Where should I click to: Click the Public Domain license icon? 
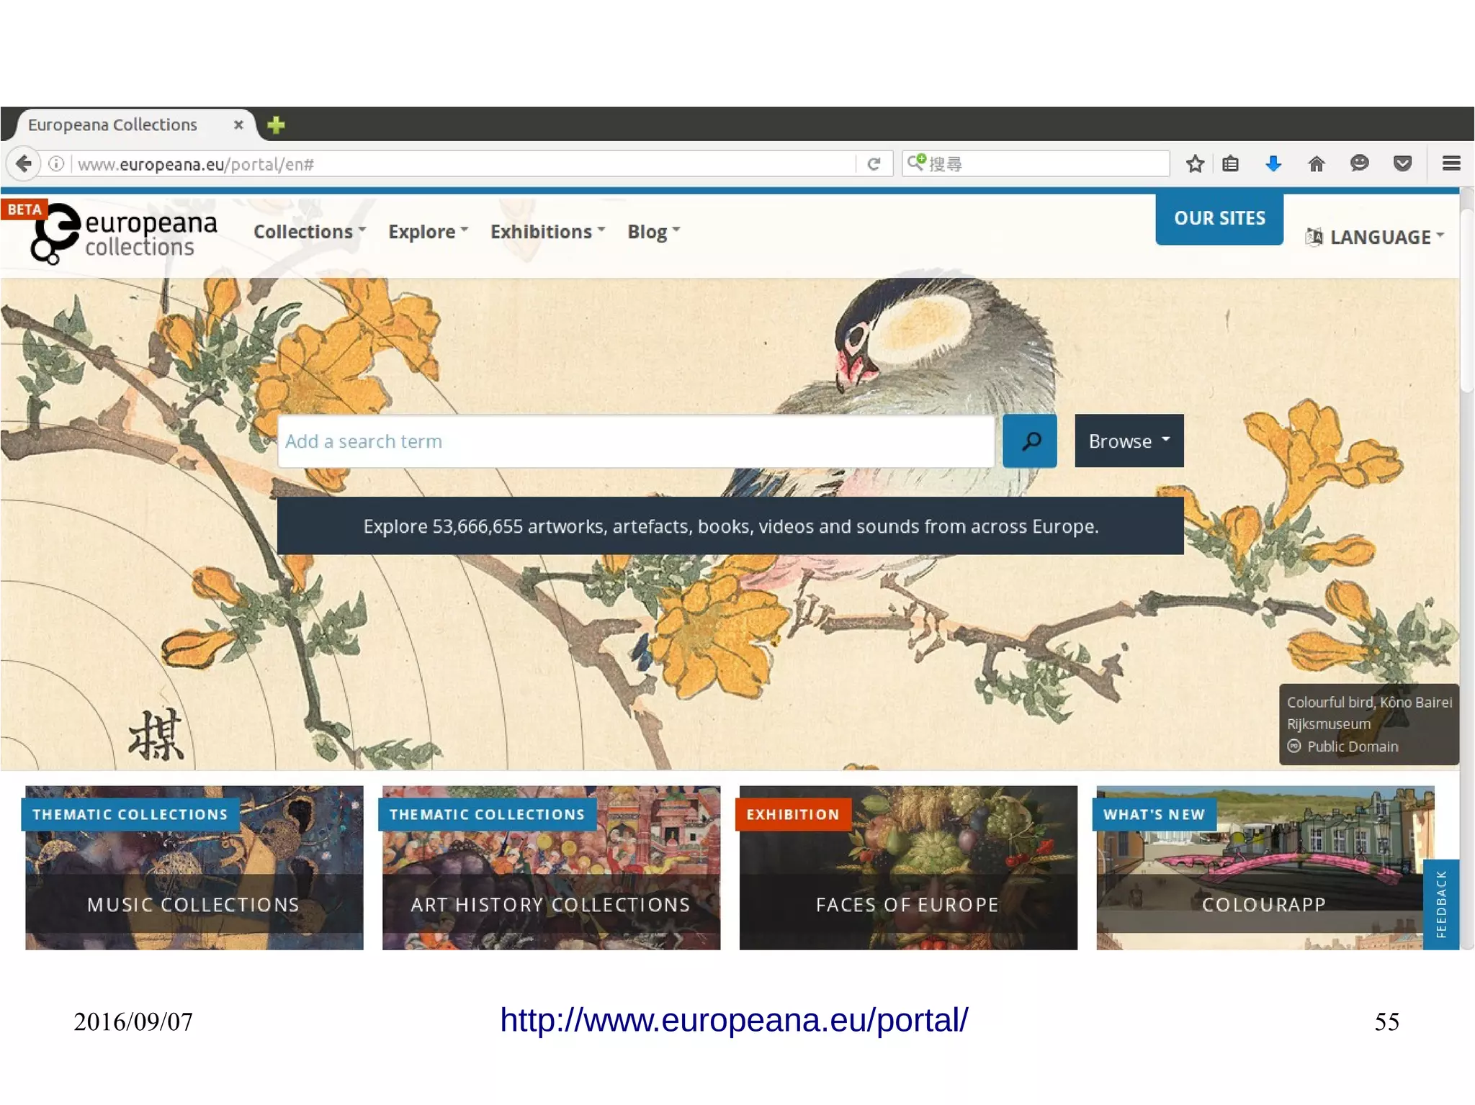(x=1294, y=746)
